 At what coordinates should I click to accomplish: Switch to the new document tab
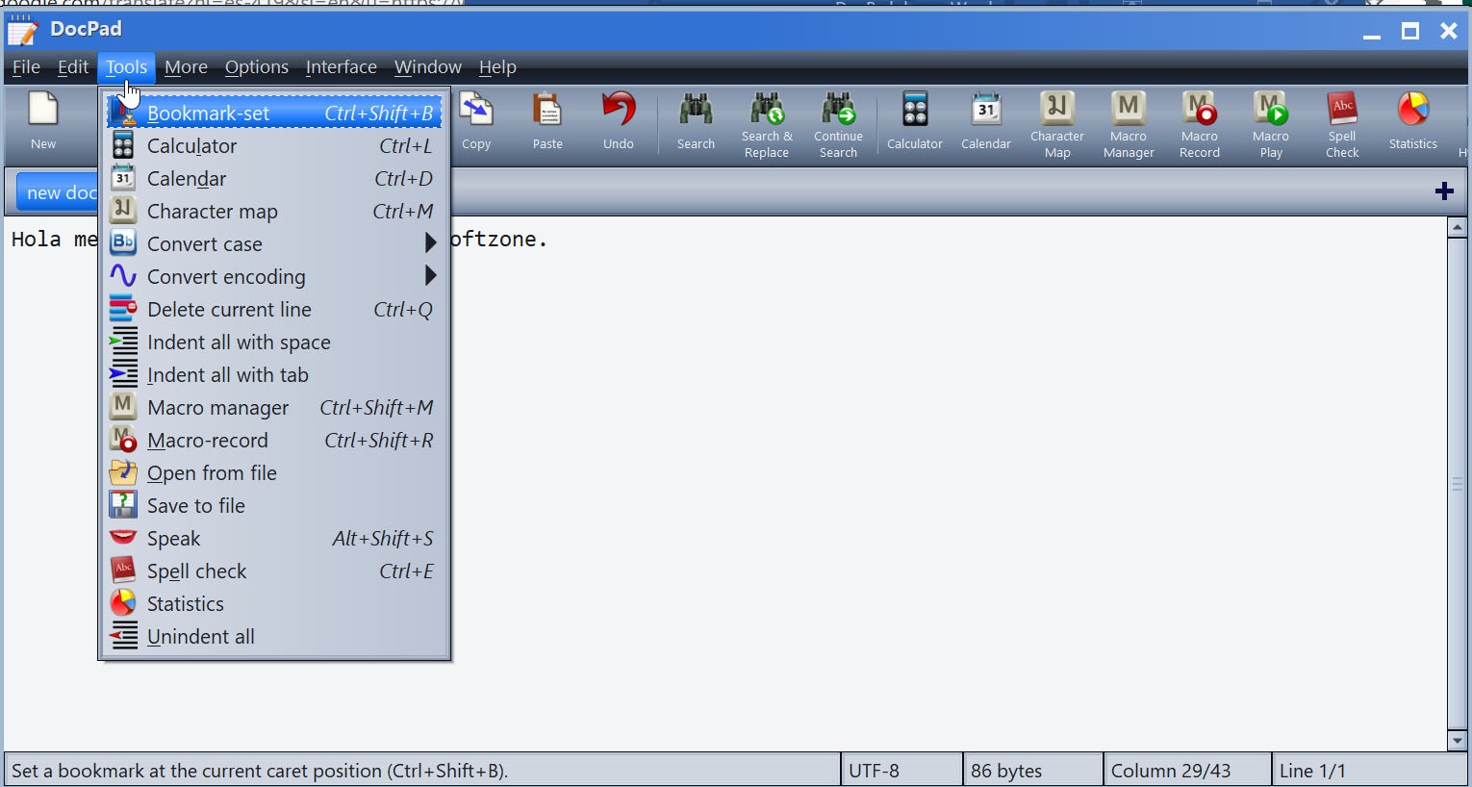[57, 192]
